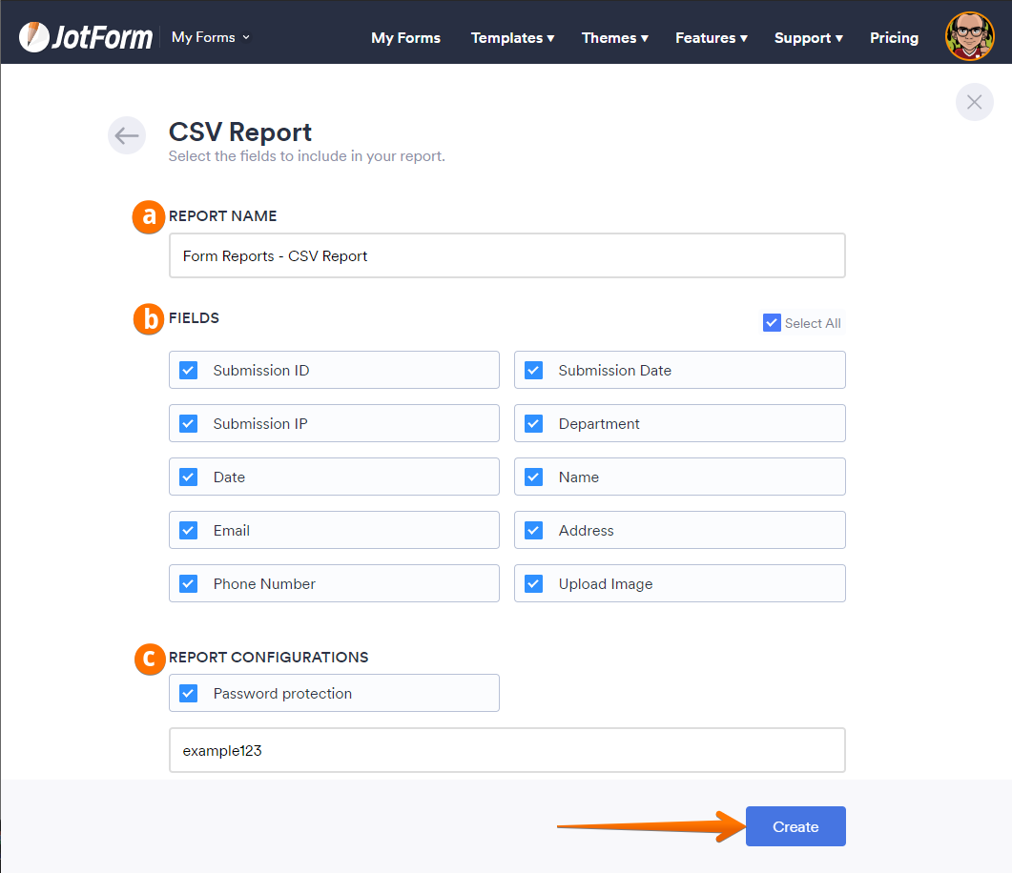
Task: Select My Forms in the navigation bar
Action: 405,38
